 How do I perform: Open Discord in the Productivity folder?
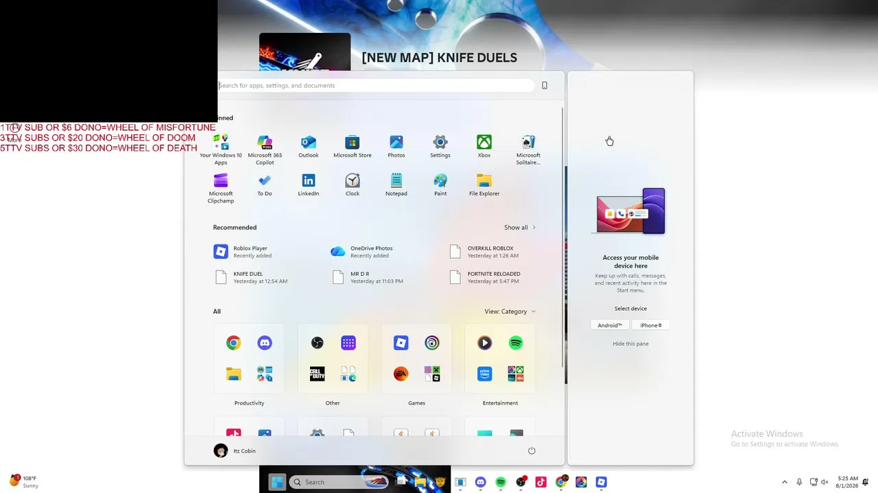coord(265,343)
